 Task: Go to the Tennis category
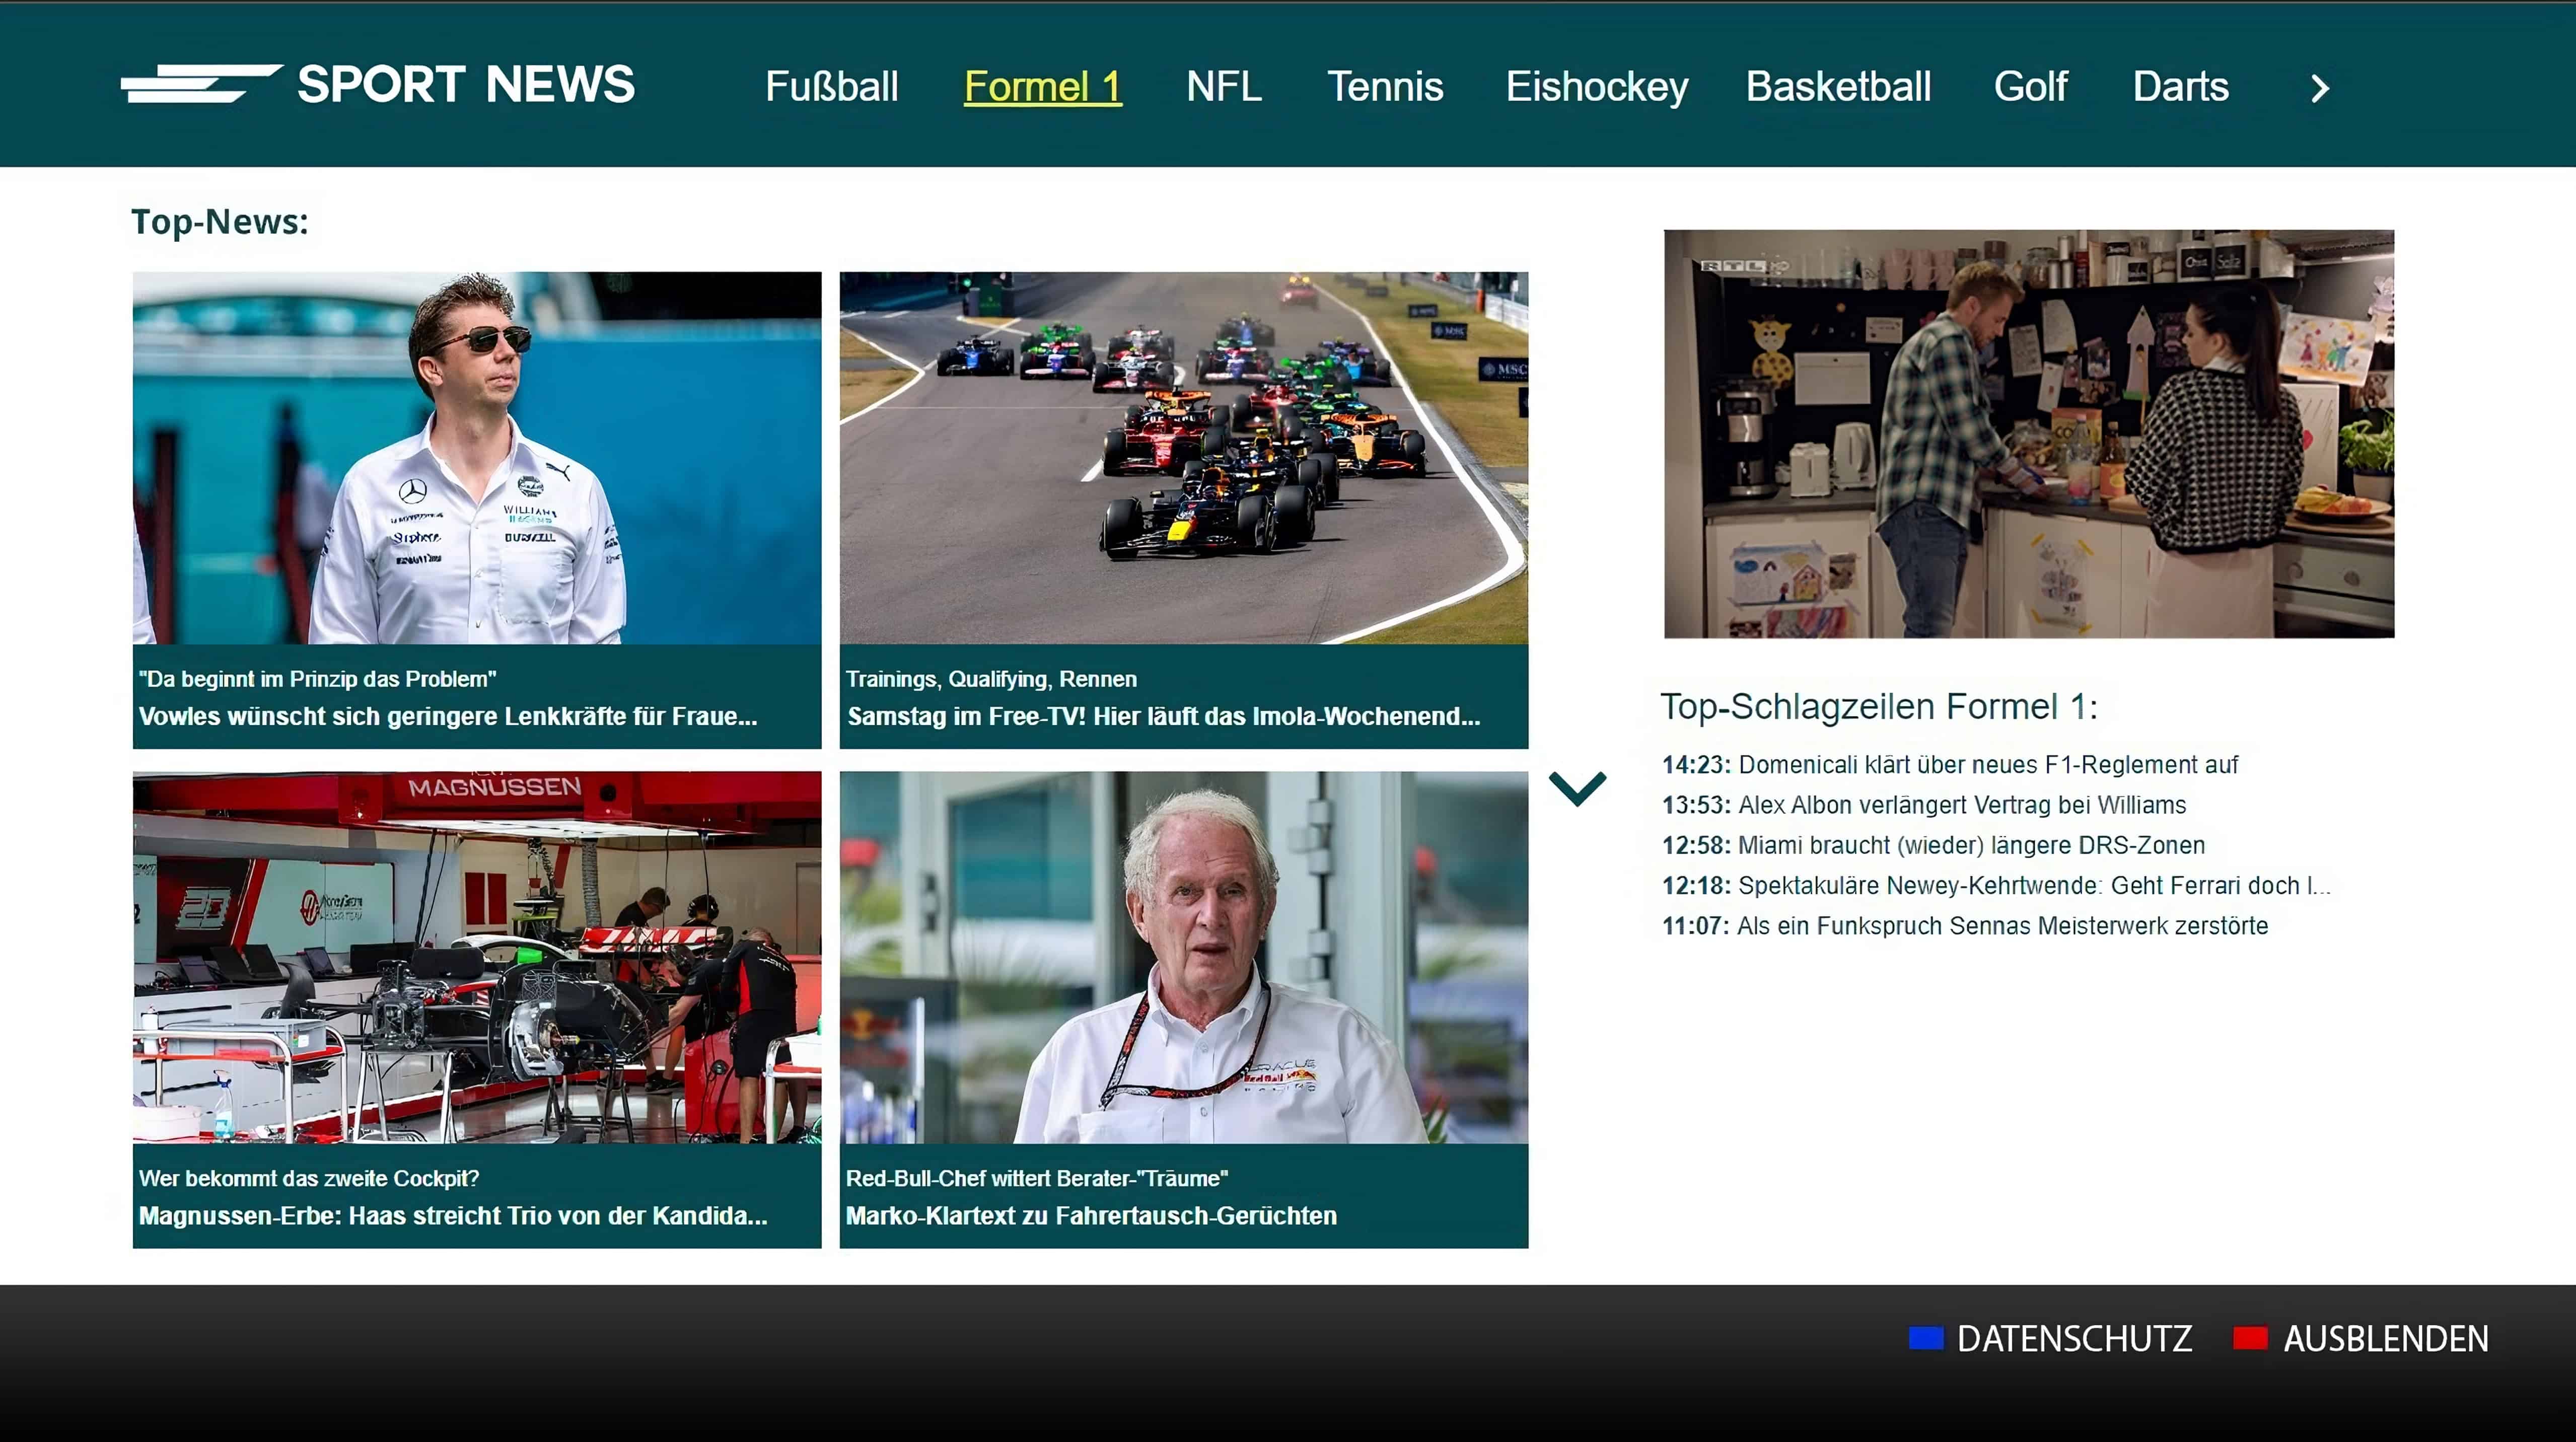1384,87
